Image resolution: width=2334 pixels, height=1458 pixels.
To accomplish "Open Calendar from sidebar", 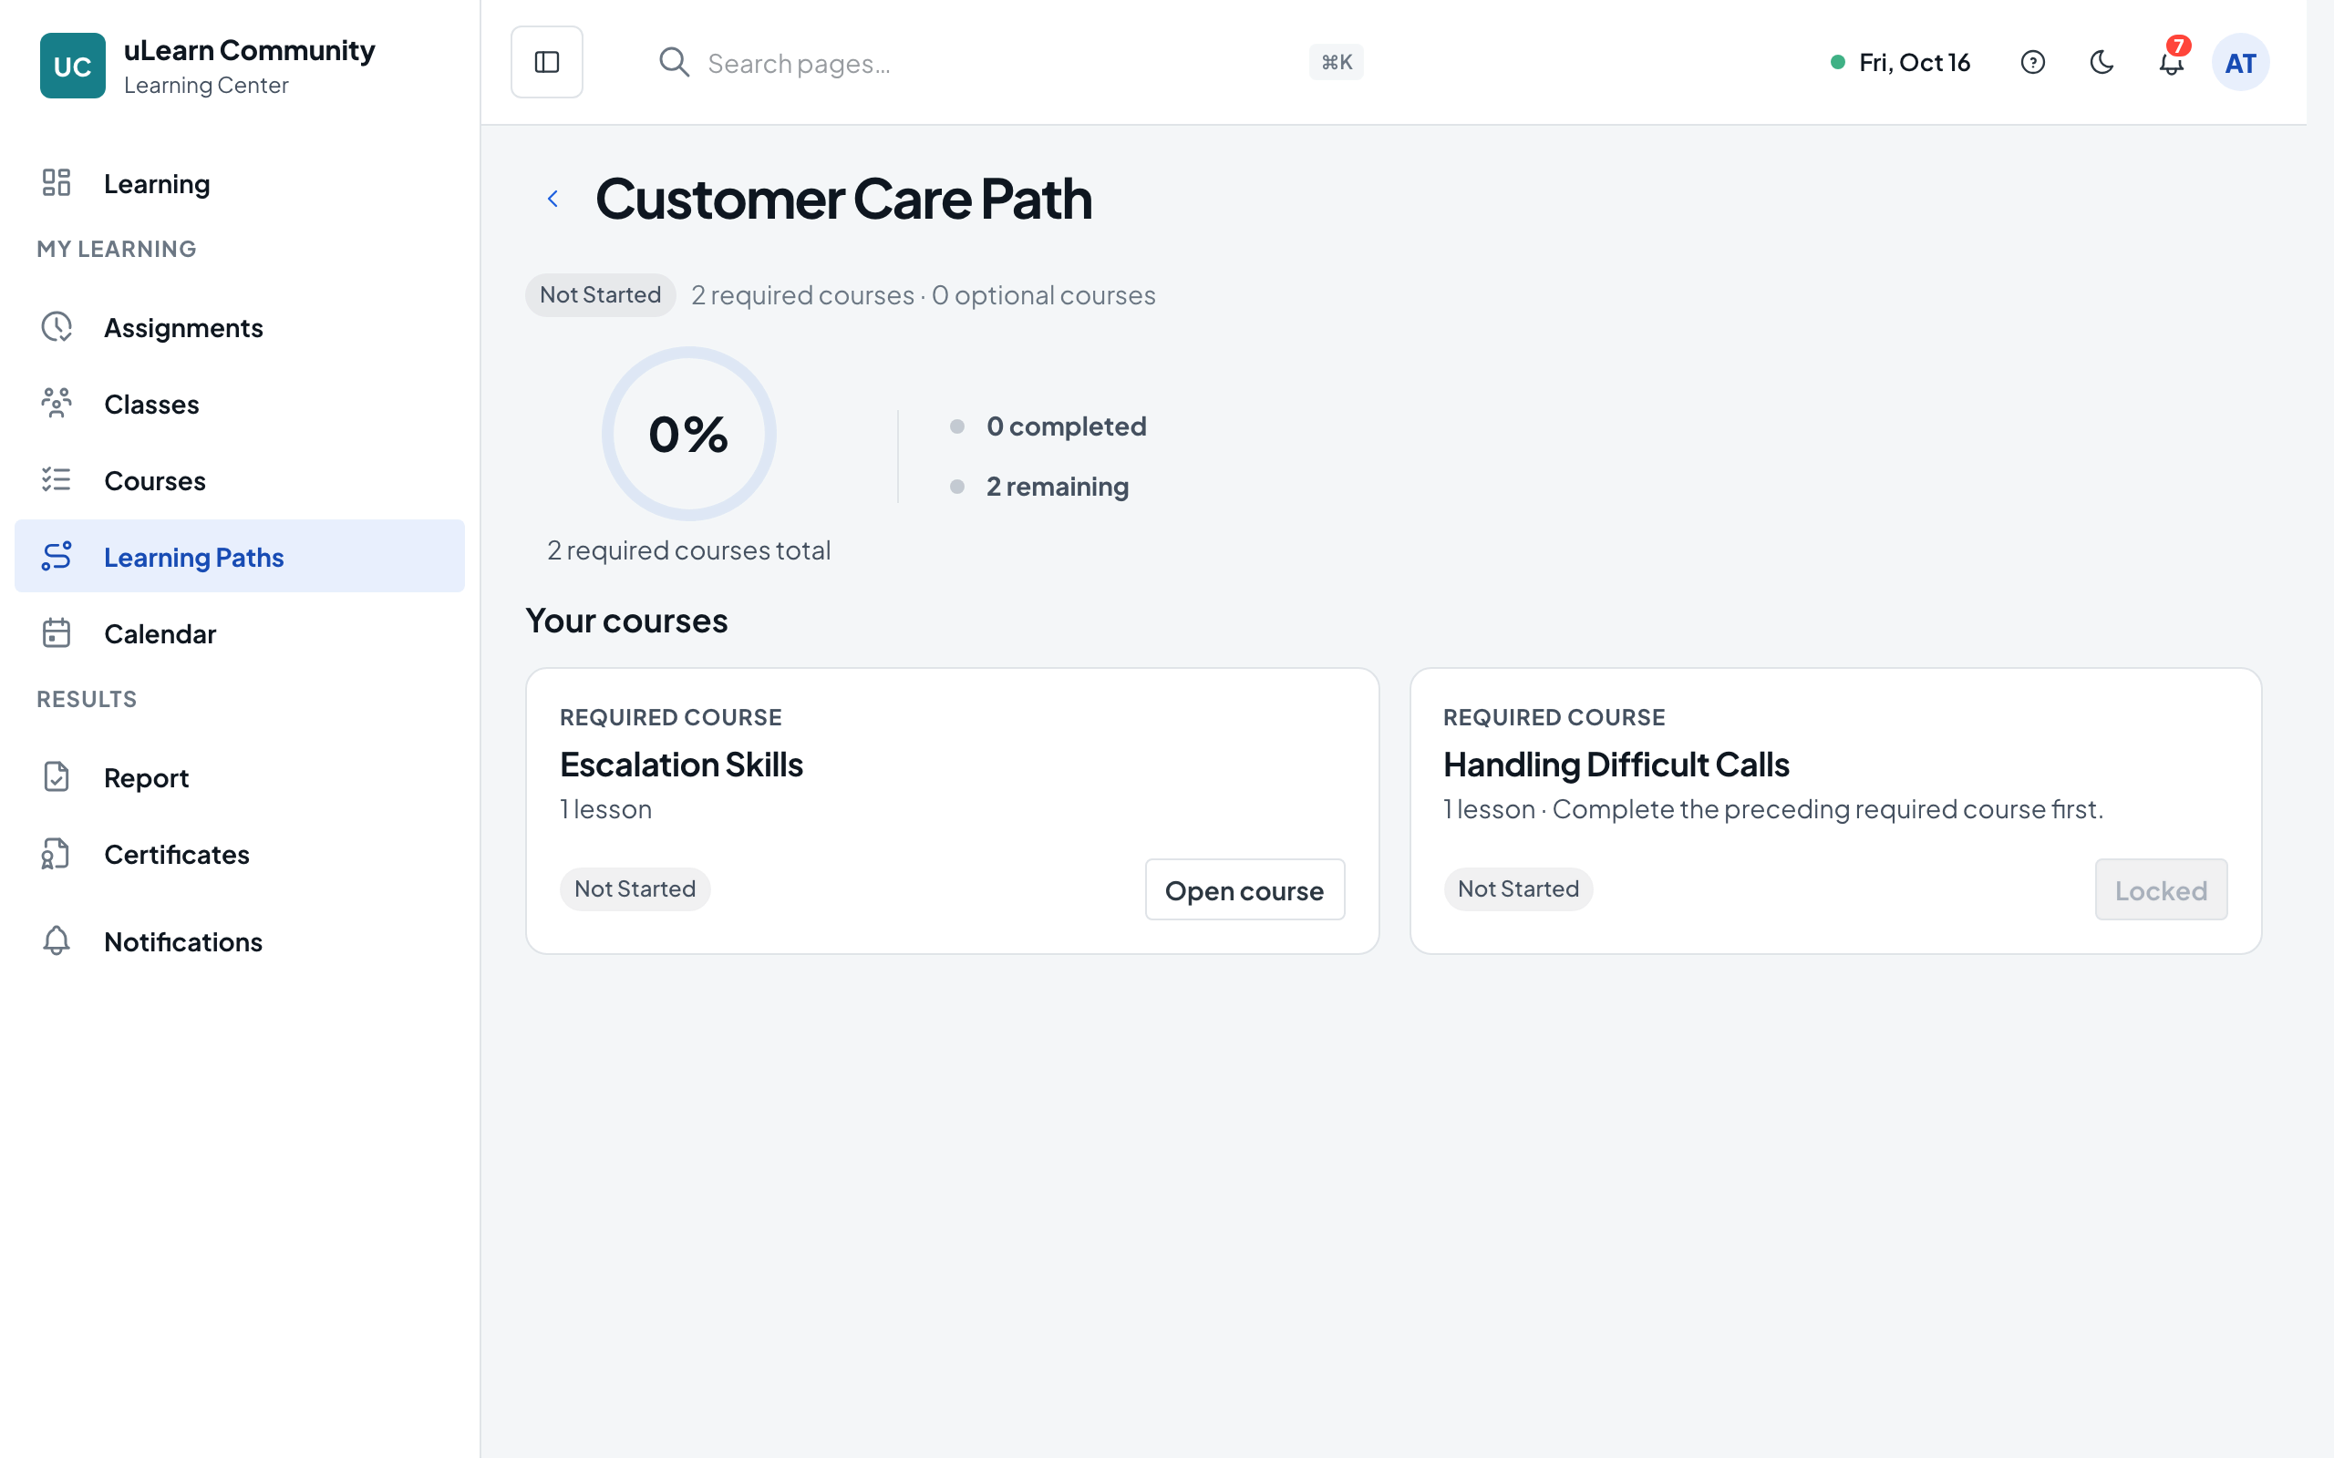I will (239, 633).
